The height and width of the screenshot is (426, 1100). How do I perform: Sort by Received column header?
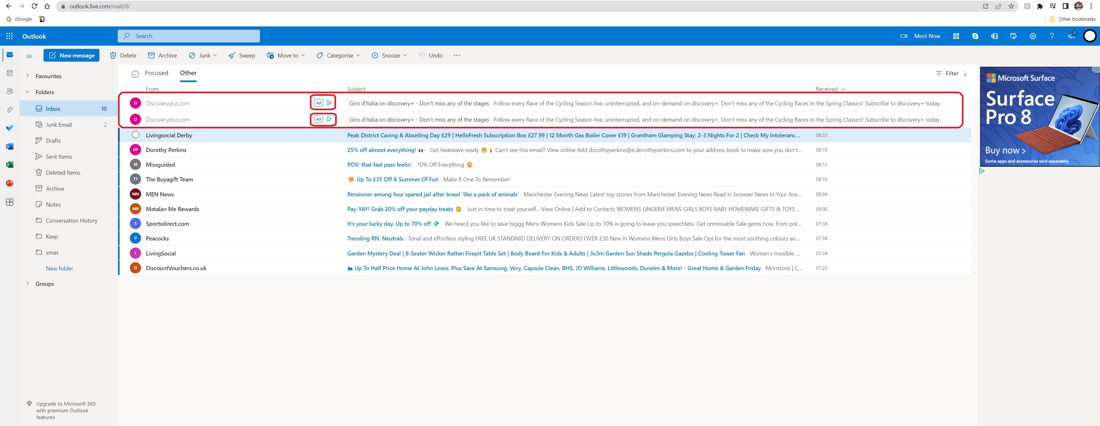pyautogui.click(x=830, y=89)
